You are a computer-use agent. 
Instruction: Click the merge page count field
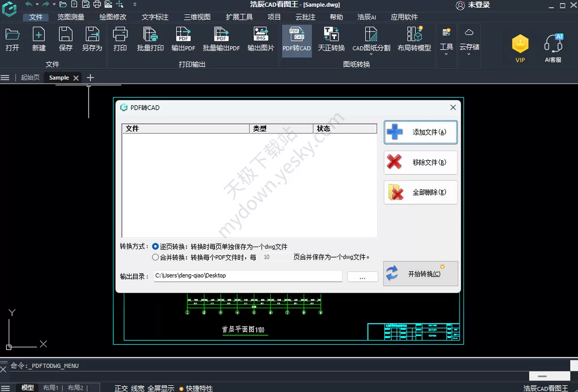coord(276,257)
